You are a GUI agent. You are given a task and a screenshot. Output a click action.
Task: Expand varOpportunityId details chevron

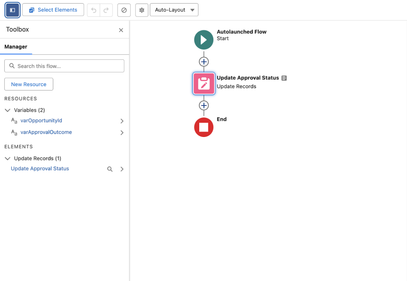click(x=122, y=121)
